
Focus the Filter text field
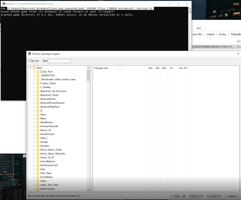[59, 61]
